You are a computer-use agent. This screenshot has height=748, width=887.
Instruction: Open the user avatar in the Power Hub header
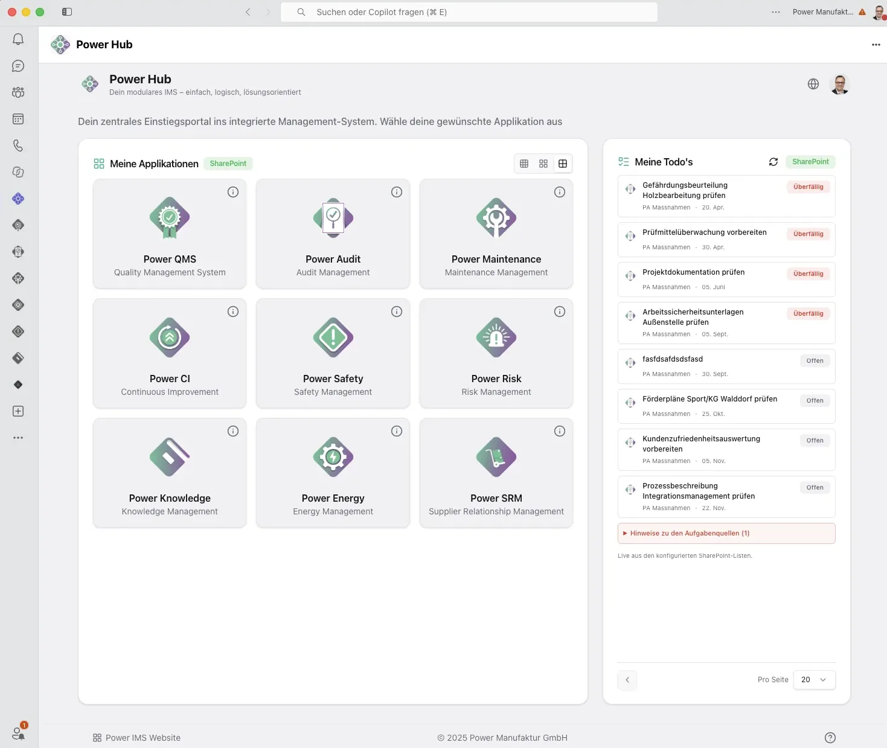pyautogui.click(x=840, y=85)
